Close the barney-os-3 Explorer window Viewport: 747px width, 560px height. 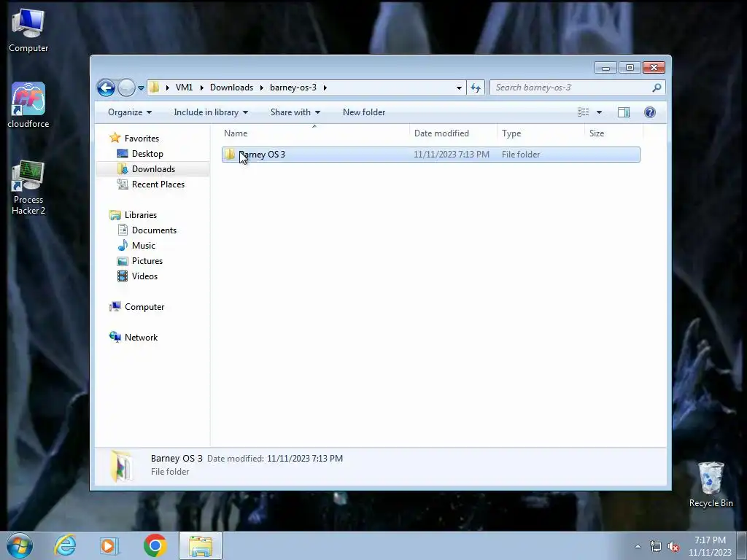pos(654,68)
